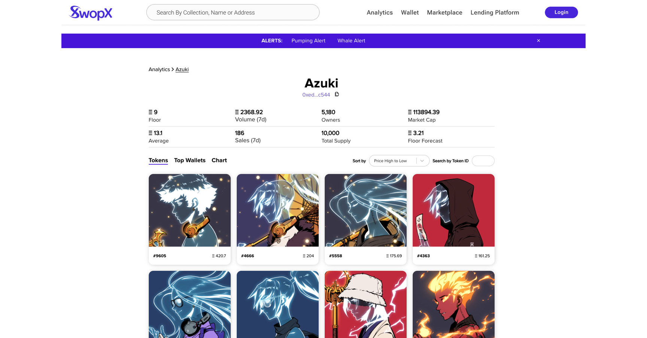The width and height of the screenshot is (647, 338).
Task: Click the SwopX logo
Action: (x=91, y=13)
